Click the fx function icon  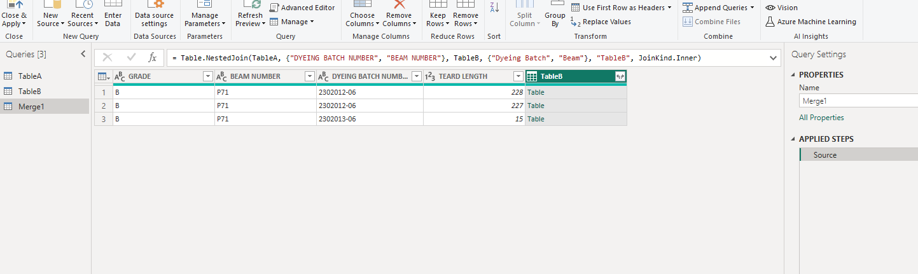[x=152, y=58]
